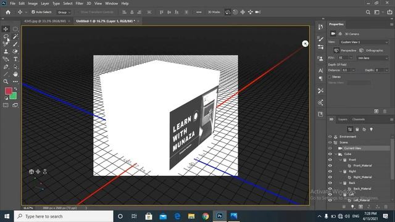Open the 3D menu
395x222 pixels.
89,4
